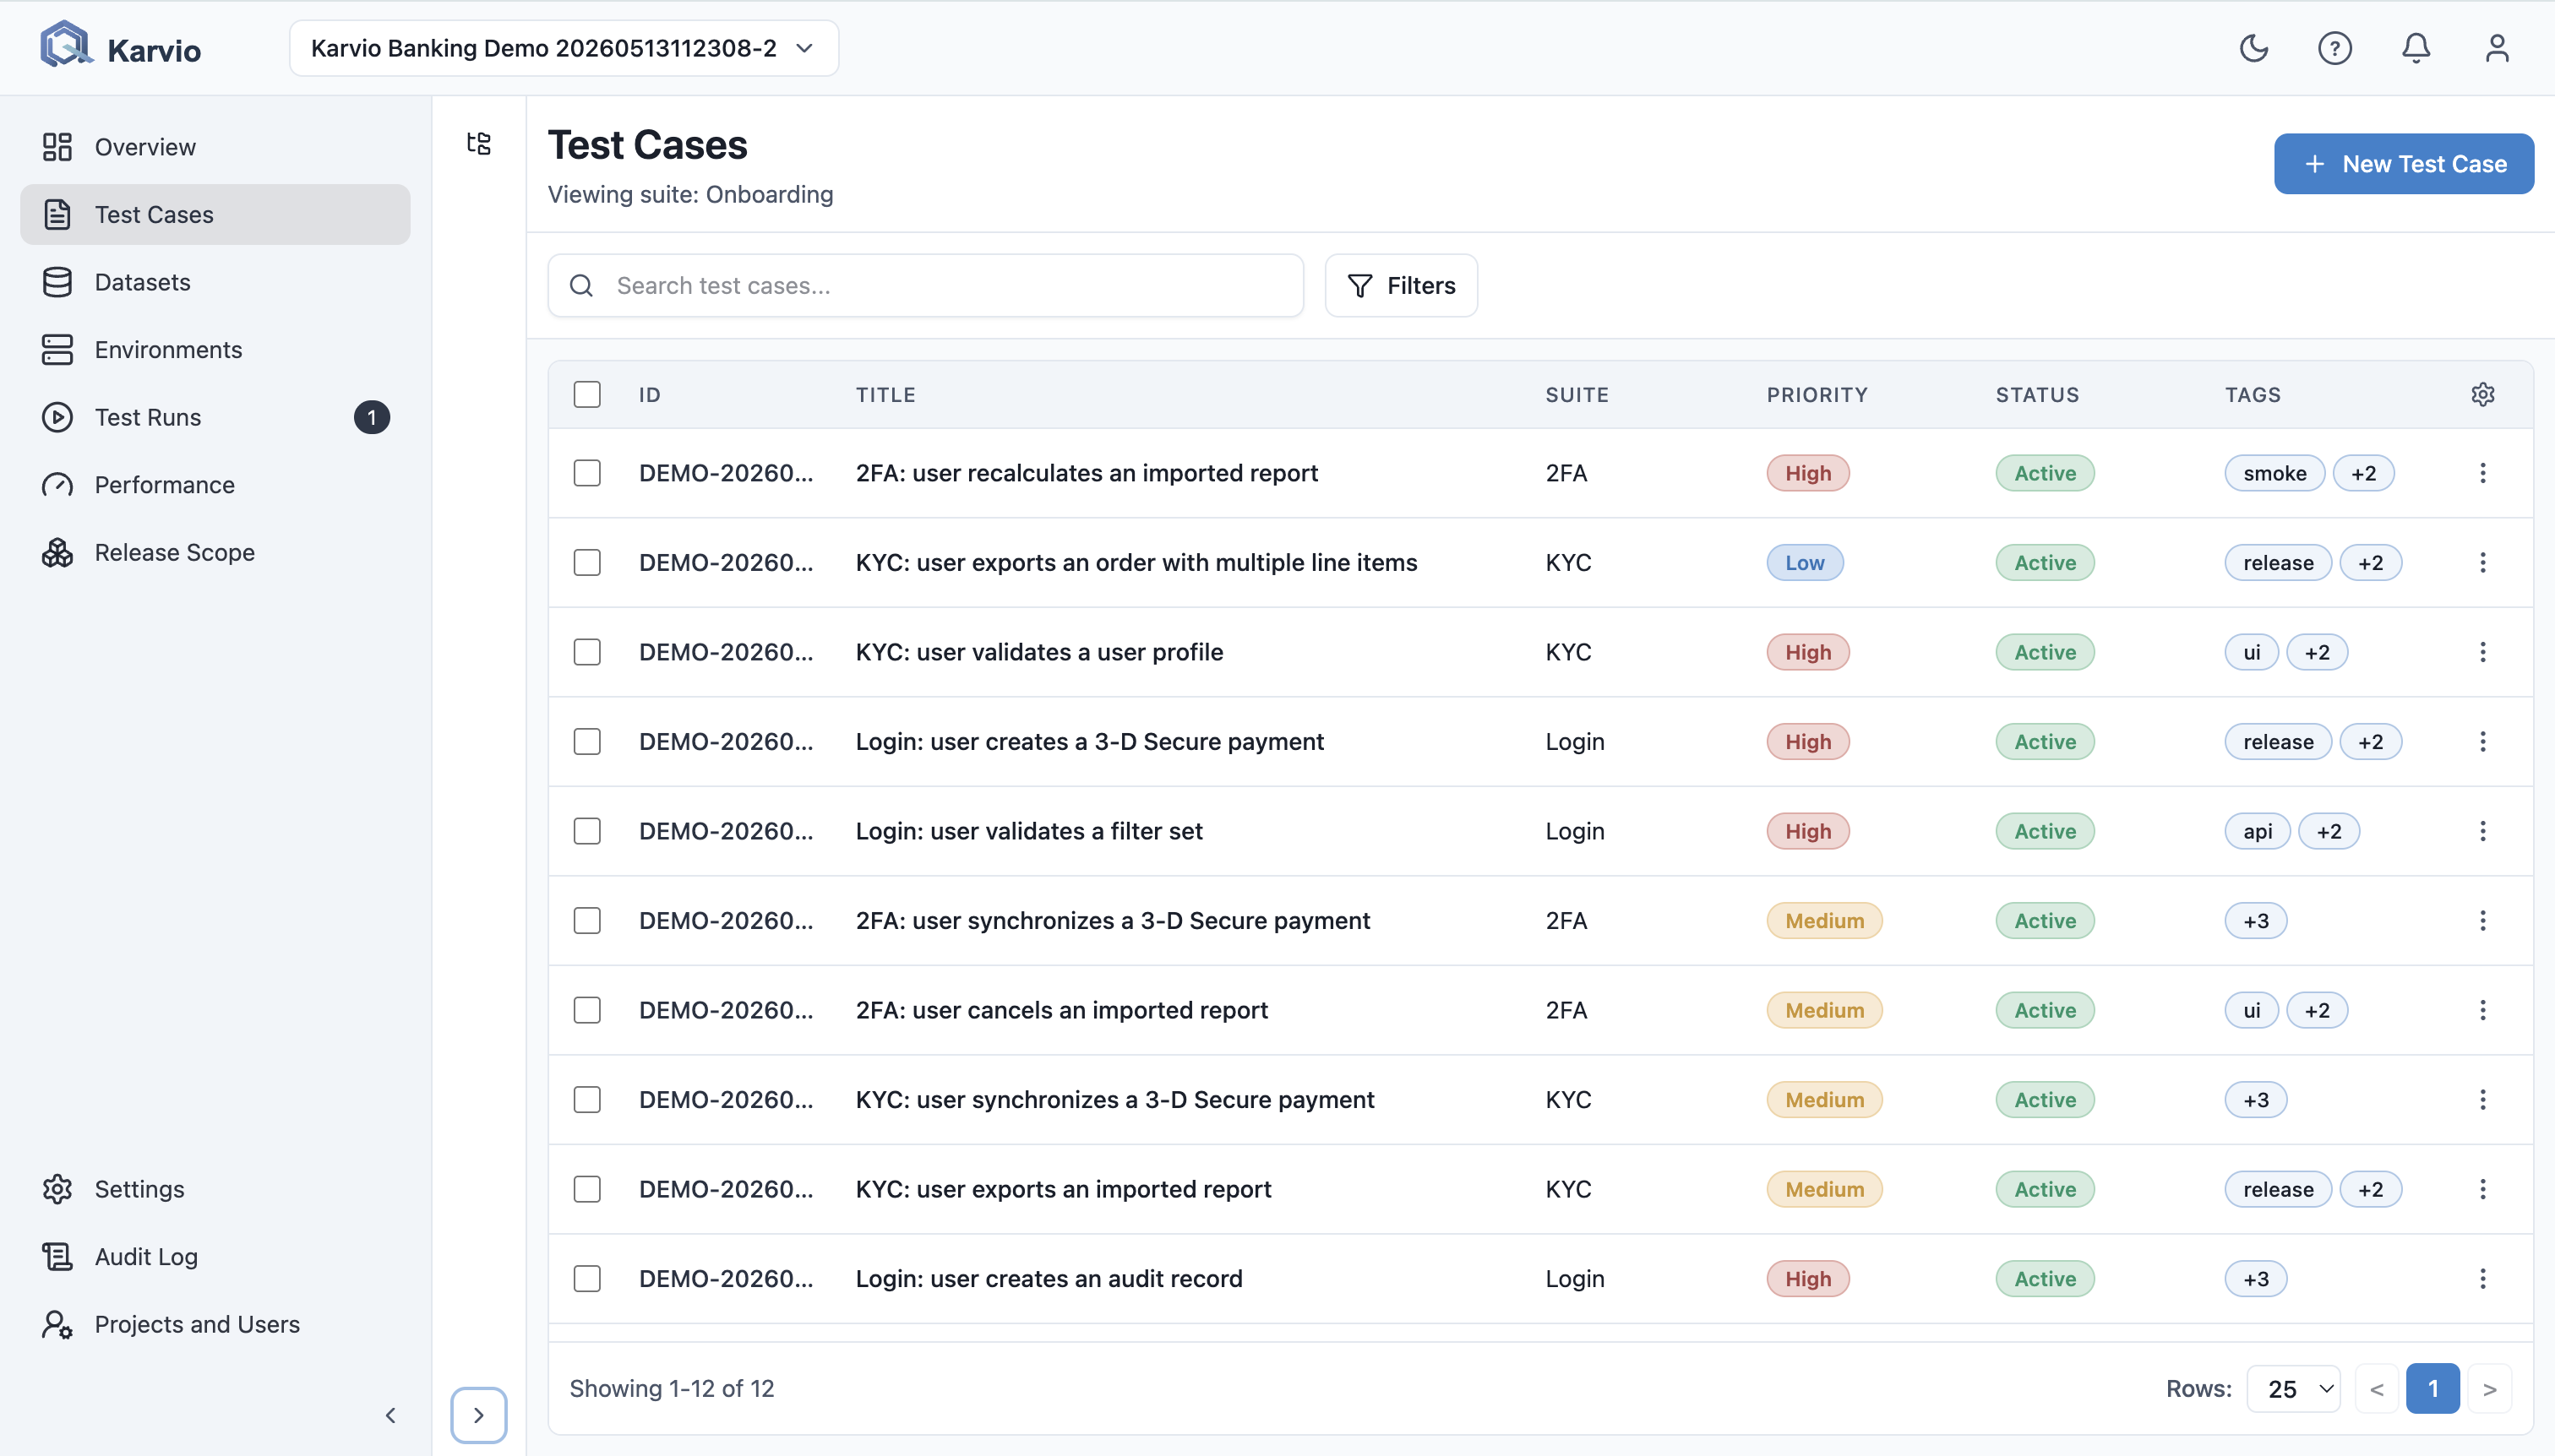
Task: Toggle dark mode moon icon
Action: (2253, 48)
